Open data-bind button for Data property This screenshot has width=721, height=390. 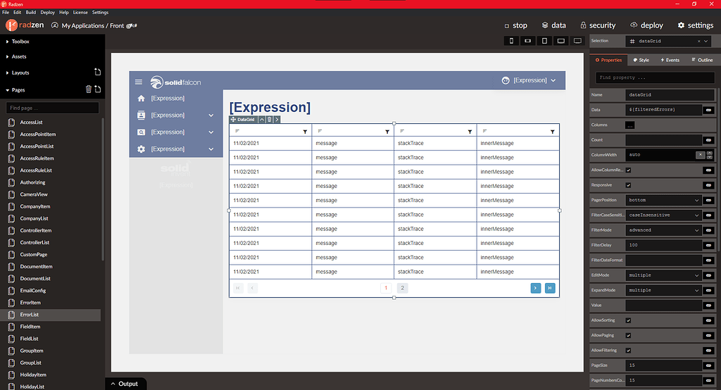[708, 110]
